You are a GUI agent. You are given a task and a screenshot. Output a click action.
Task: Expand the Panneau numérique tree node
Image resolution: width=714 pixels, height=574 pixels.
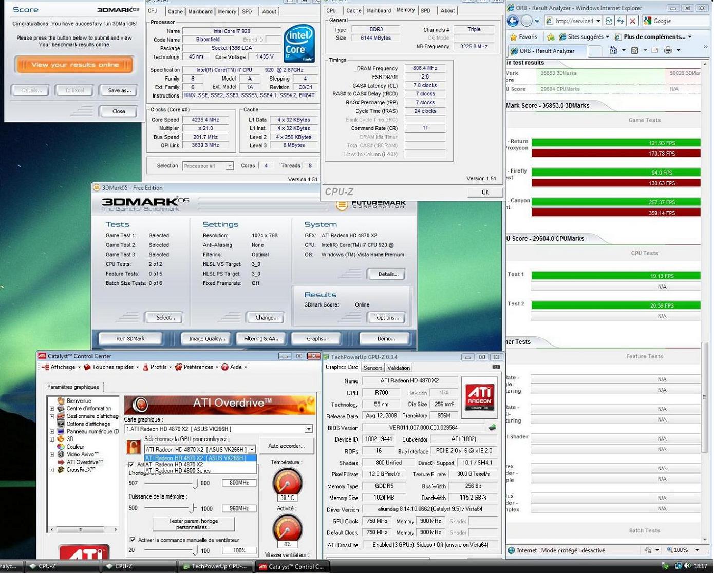(52, 432)
